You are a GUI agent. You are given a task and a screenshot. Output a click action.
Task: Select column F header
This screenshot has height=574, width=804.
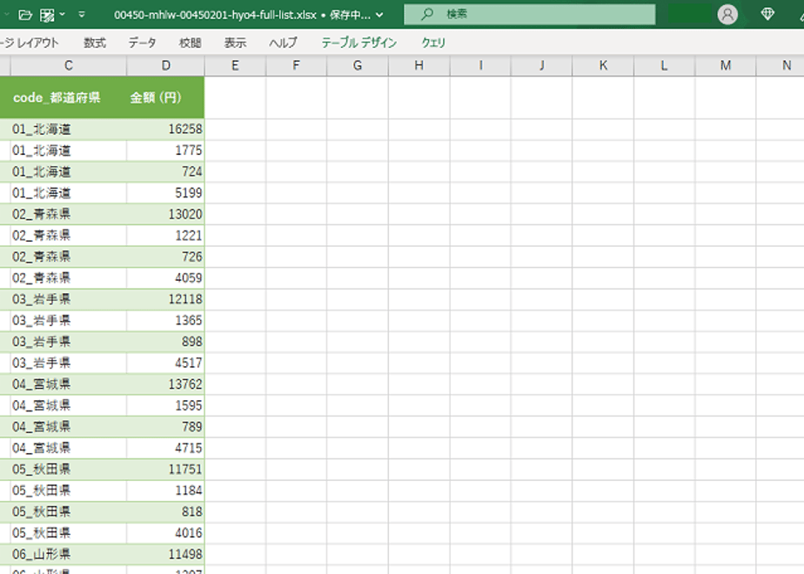[x=296, y=65]
